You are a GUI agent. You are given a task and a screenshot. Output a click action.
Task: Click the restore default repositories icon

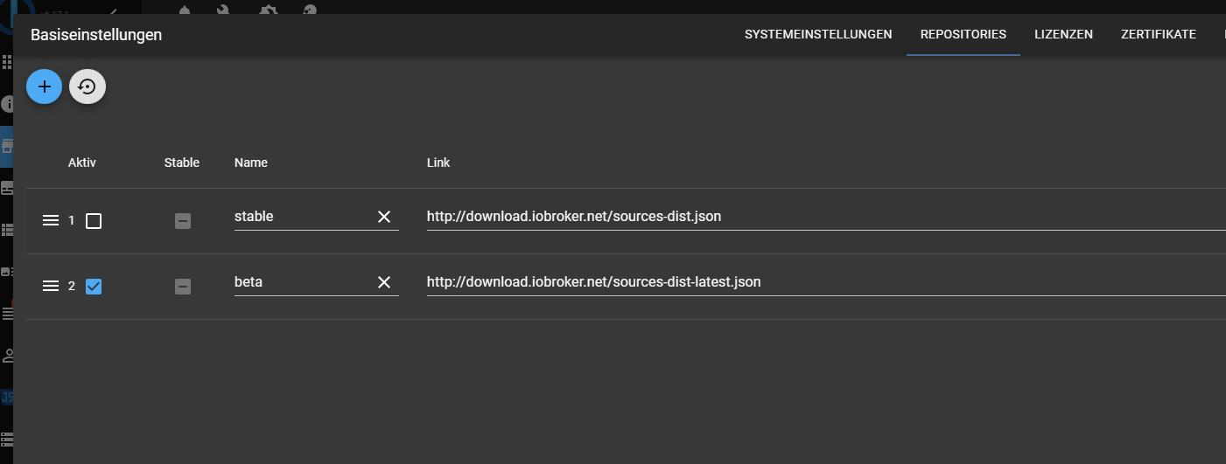tap(88, 87)
